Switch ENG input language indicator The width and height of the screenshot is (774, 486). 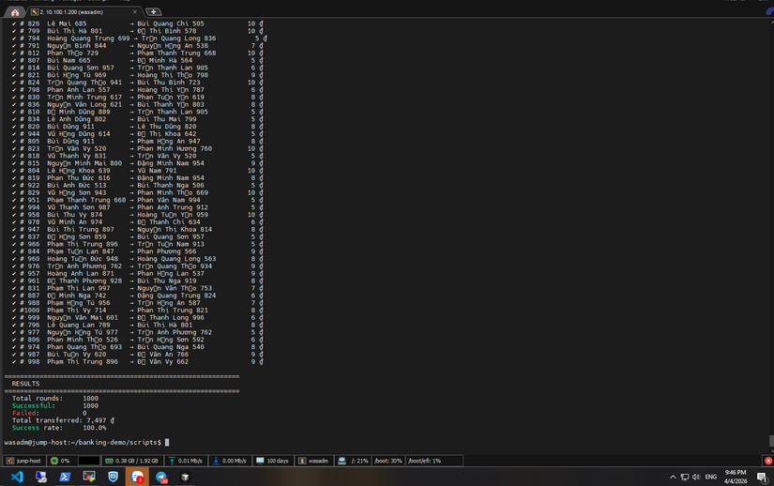coord(711,477)
